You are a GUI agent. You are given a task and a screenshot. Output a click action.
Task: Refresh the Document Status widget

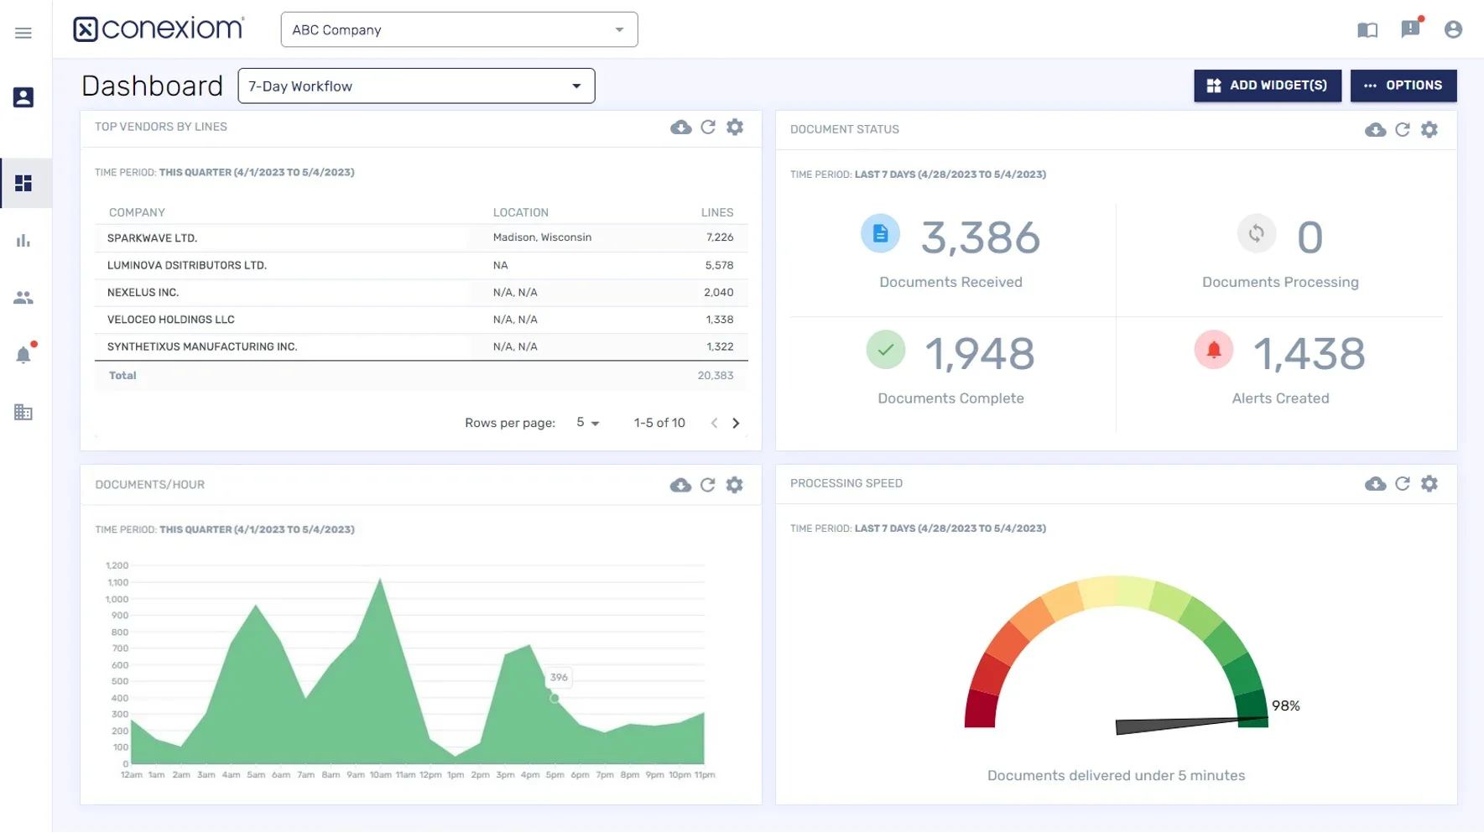coord(1402,130)
